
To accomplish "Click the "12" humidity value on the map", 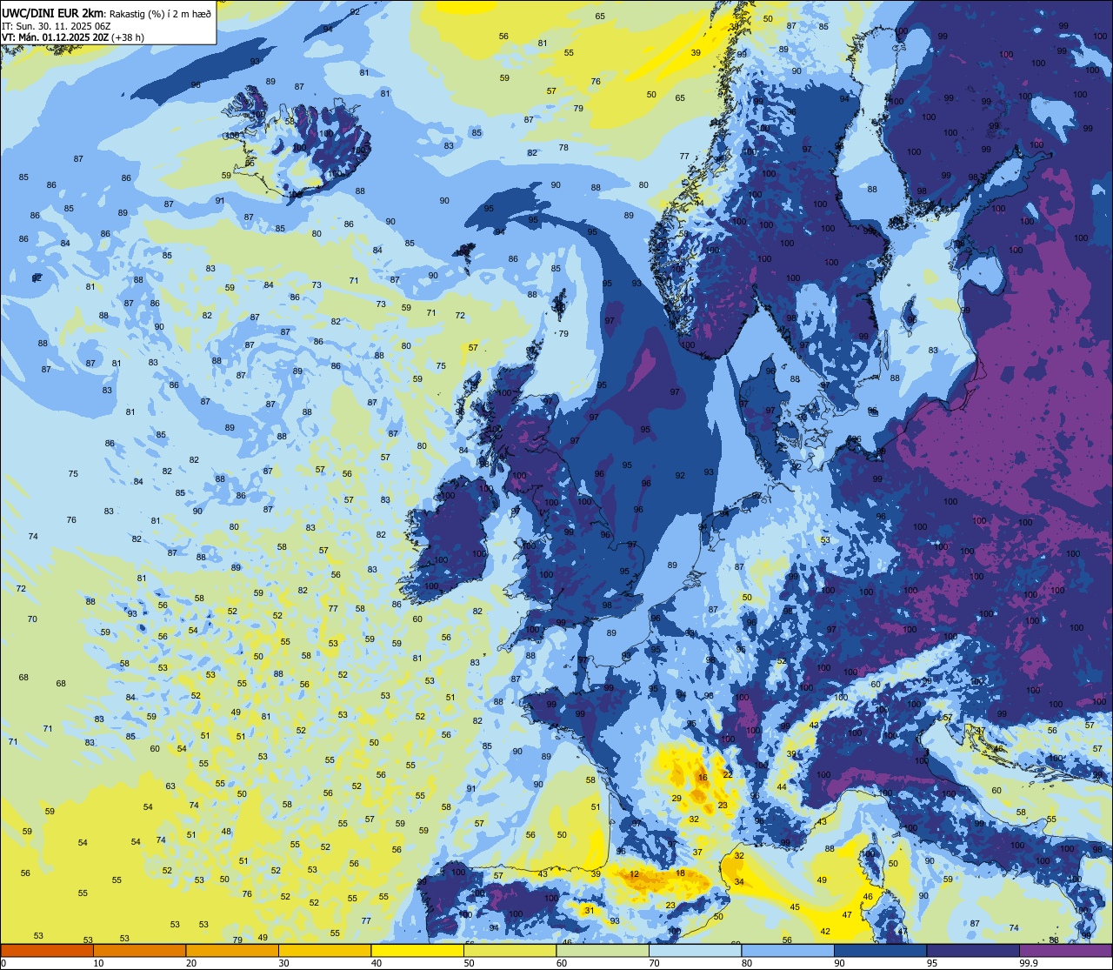I will pyautogui.click(x=635, y=874).
